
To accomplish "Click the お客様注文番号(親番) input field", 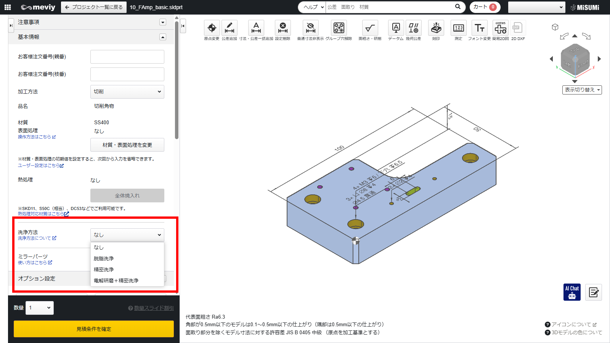I will pos(127,57).
